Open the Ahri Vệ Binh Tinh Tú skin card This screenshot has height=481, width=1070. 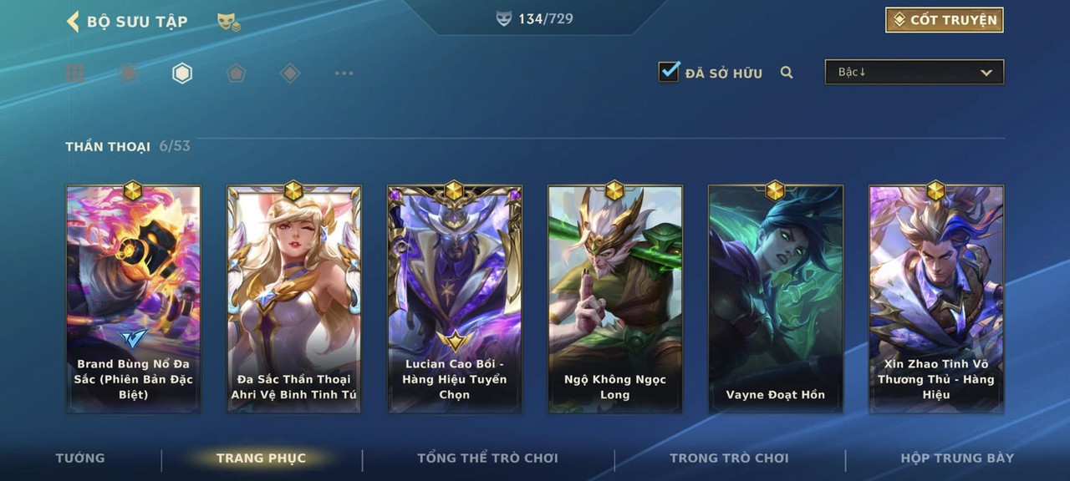click(294, 299)
